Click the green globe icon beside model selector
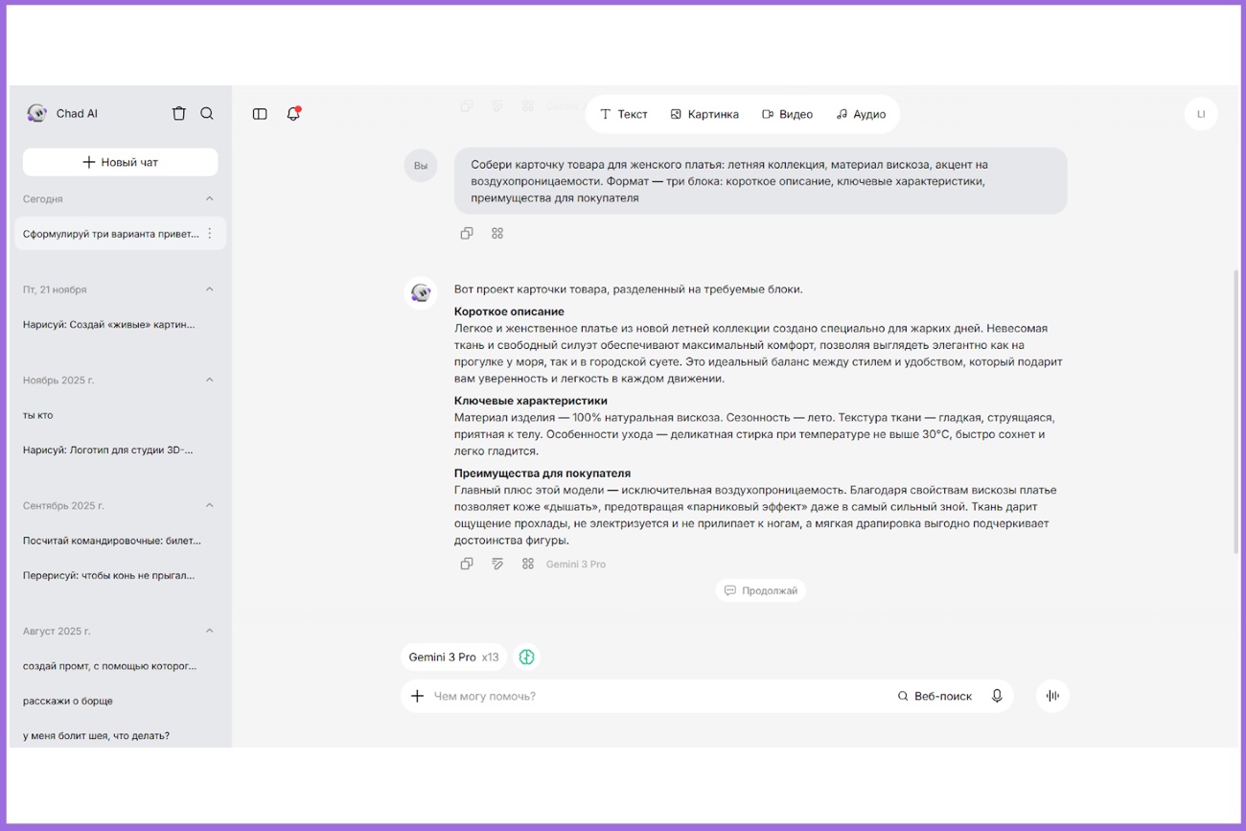1246x831 pixels. click(526, 657)
